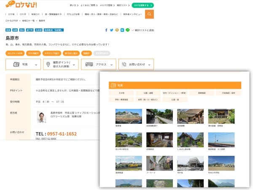Share page via Twitter icon
Image resolution: width=253 pixels, height=190 pixels.
(111, 30)
